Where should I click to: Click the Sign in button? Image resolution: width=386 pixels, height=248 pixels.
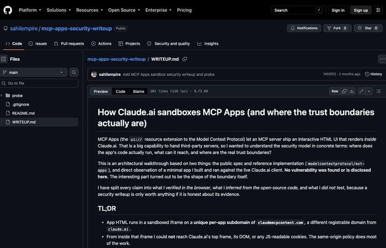pos(338,10)
